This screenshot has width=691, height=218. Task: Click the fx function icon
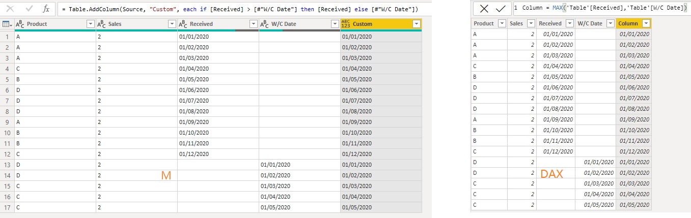pyautogui.click(x=46, y=9)
